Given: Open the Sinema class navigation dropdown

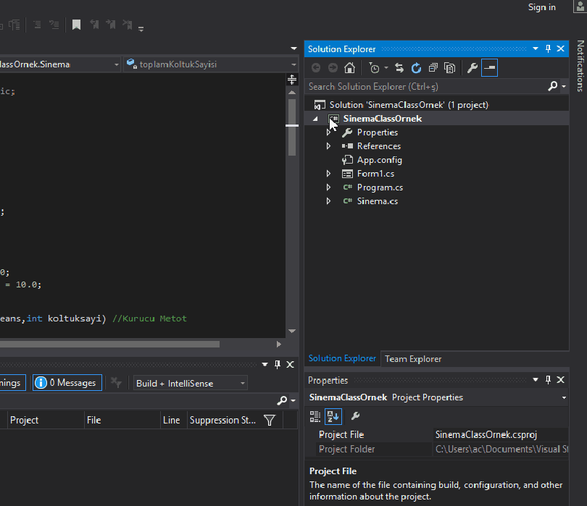Looking at the screenshot, I should [x=117, y=64].
